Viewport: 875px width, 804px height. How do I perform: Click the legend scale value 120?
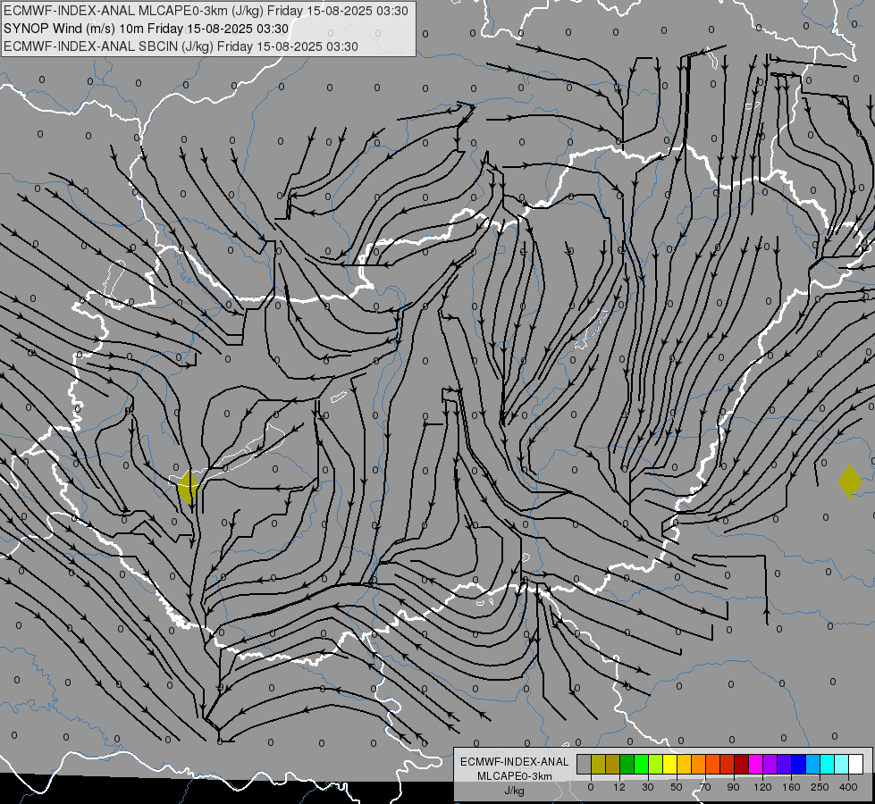point(762,787)
